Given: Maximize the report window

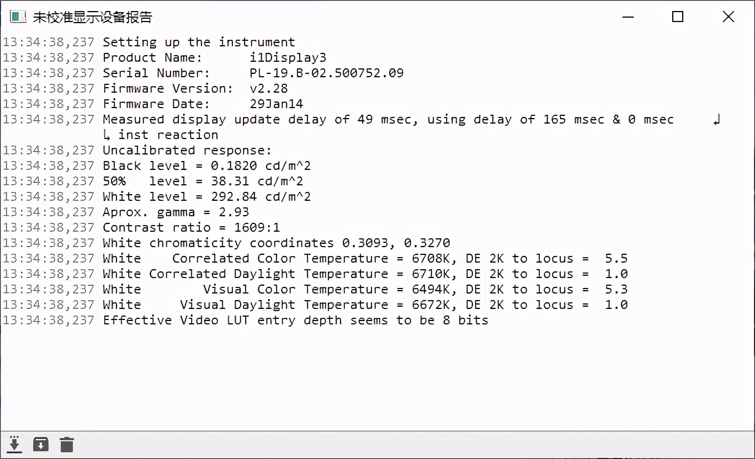Looking at the screenshot, I should 677,17.
